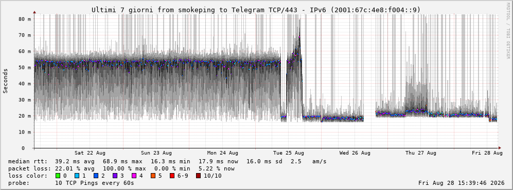
Task: Click the purple loss color 3 swatch
Action: point(116,176)
